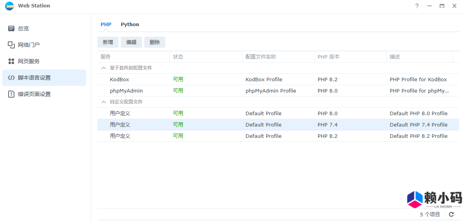
Task: Click the 5 个项目 item count
Action: [430, 214]
